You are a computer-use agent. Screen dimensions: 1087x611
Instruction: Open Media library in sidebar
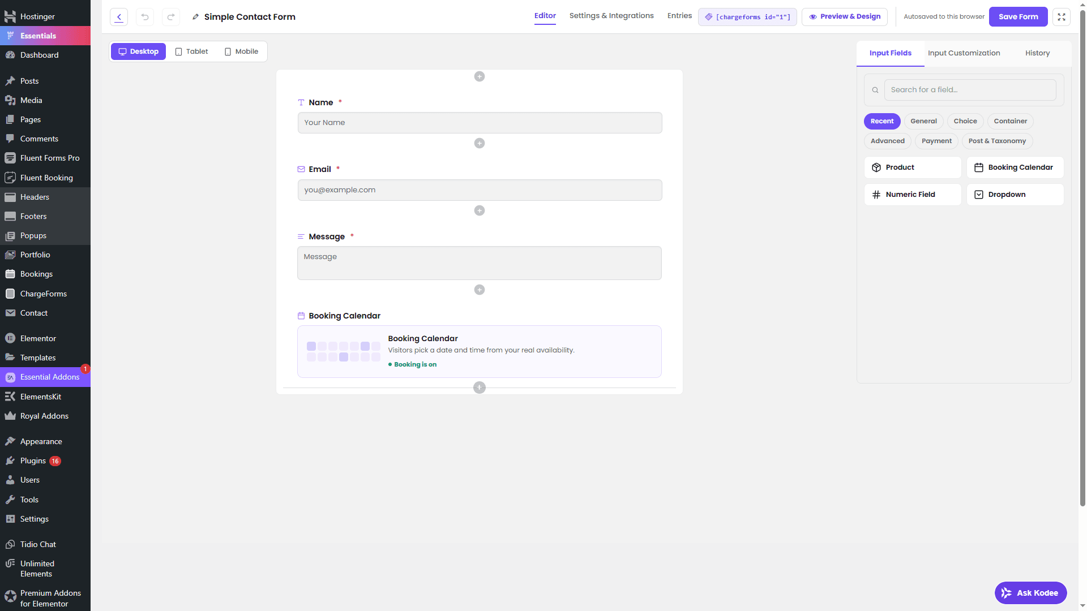point(45,100)
